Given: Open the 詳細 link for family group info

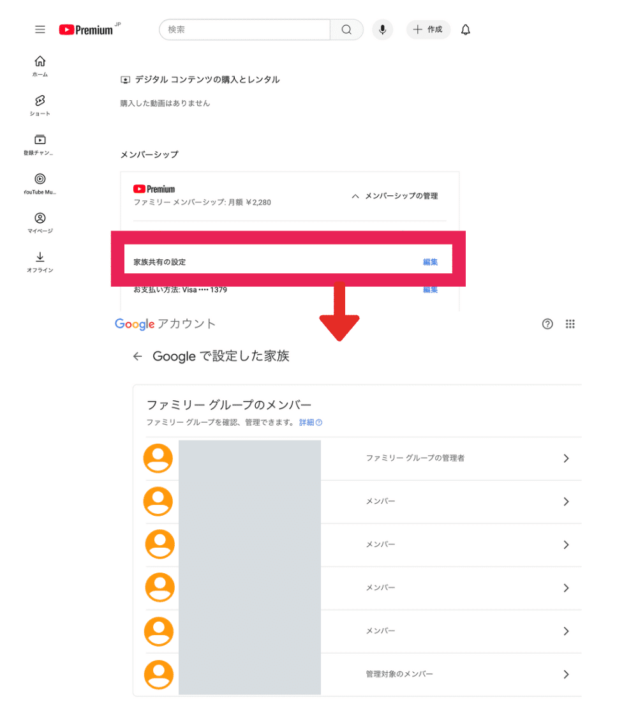Looking at the screenshot, I should [x=307, y=422].
